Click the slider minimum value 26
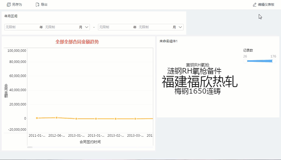This screenshot has height=160, width=281. point(245,56)
